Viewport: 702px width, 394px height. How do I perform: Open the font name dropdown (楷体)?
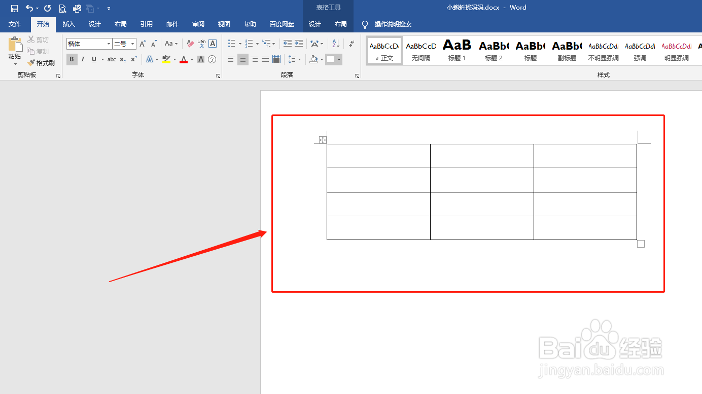tap(109, 44)
